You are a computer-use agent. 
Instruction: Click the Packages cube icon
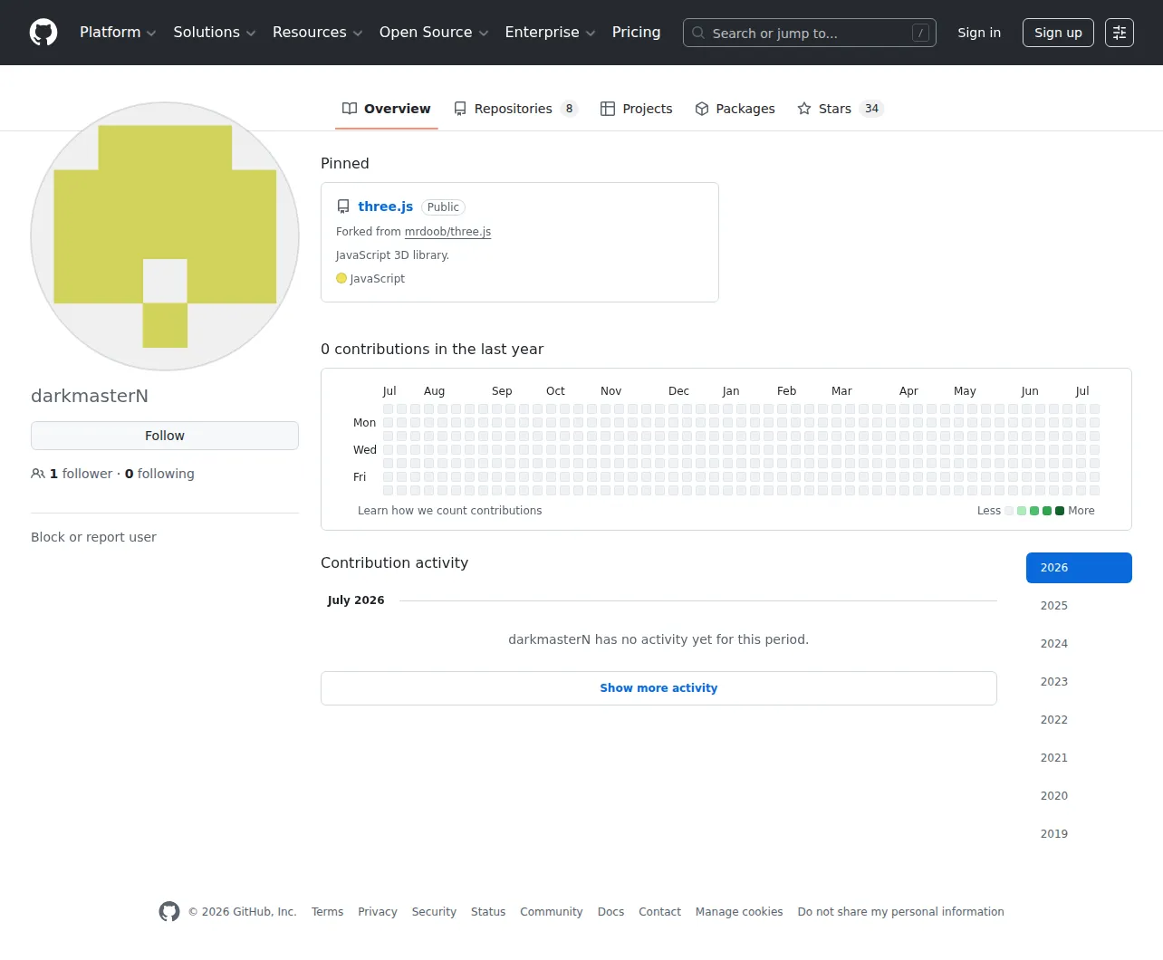tap(702, 109)
